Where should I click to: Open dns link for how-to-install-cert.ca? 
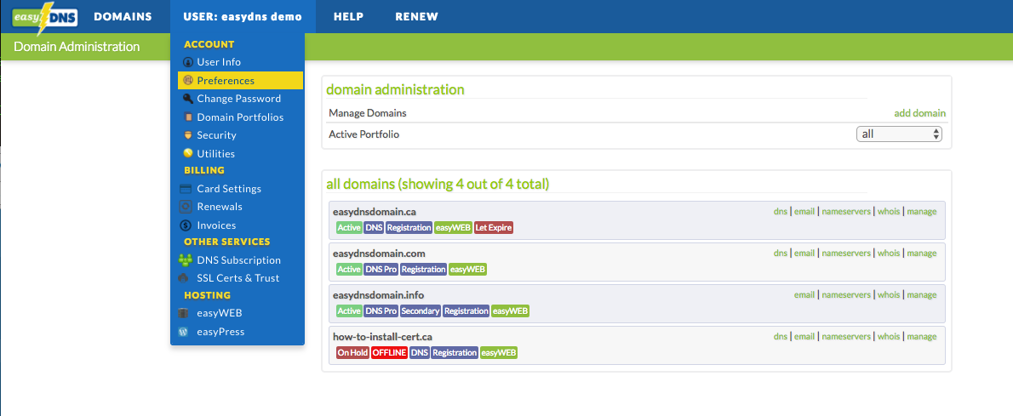click(781, 337)
